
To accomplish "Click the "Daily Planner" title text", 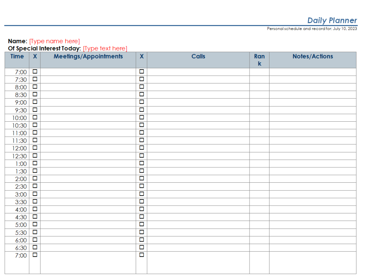I will pyautogui.click(x=332, y=20).
